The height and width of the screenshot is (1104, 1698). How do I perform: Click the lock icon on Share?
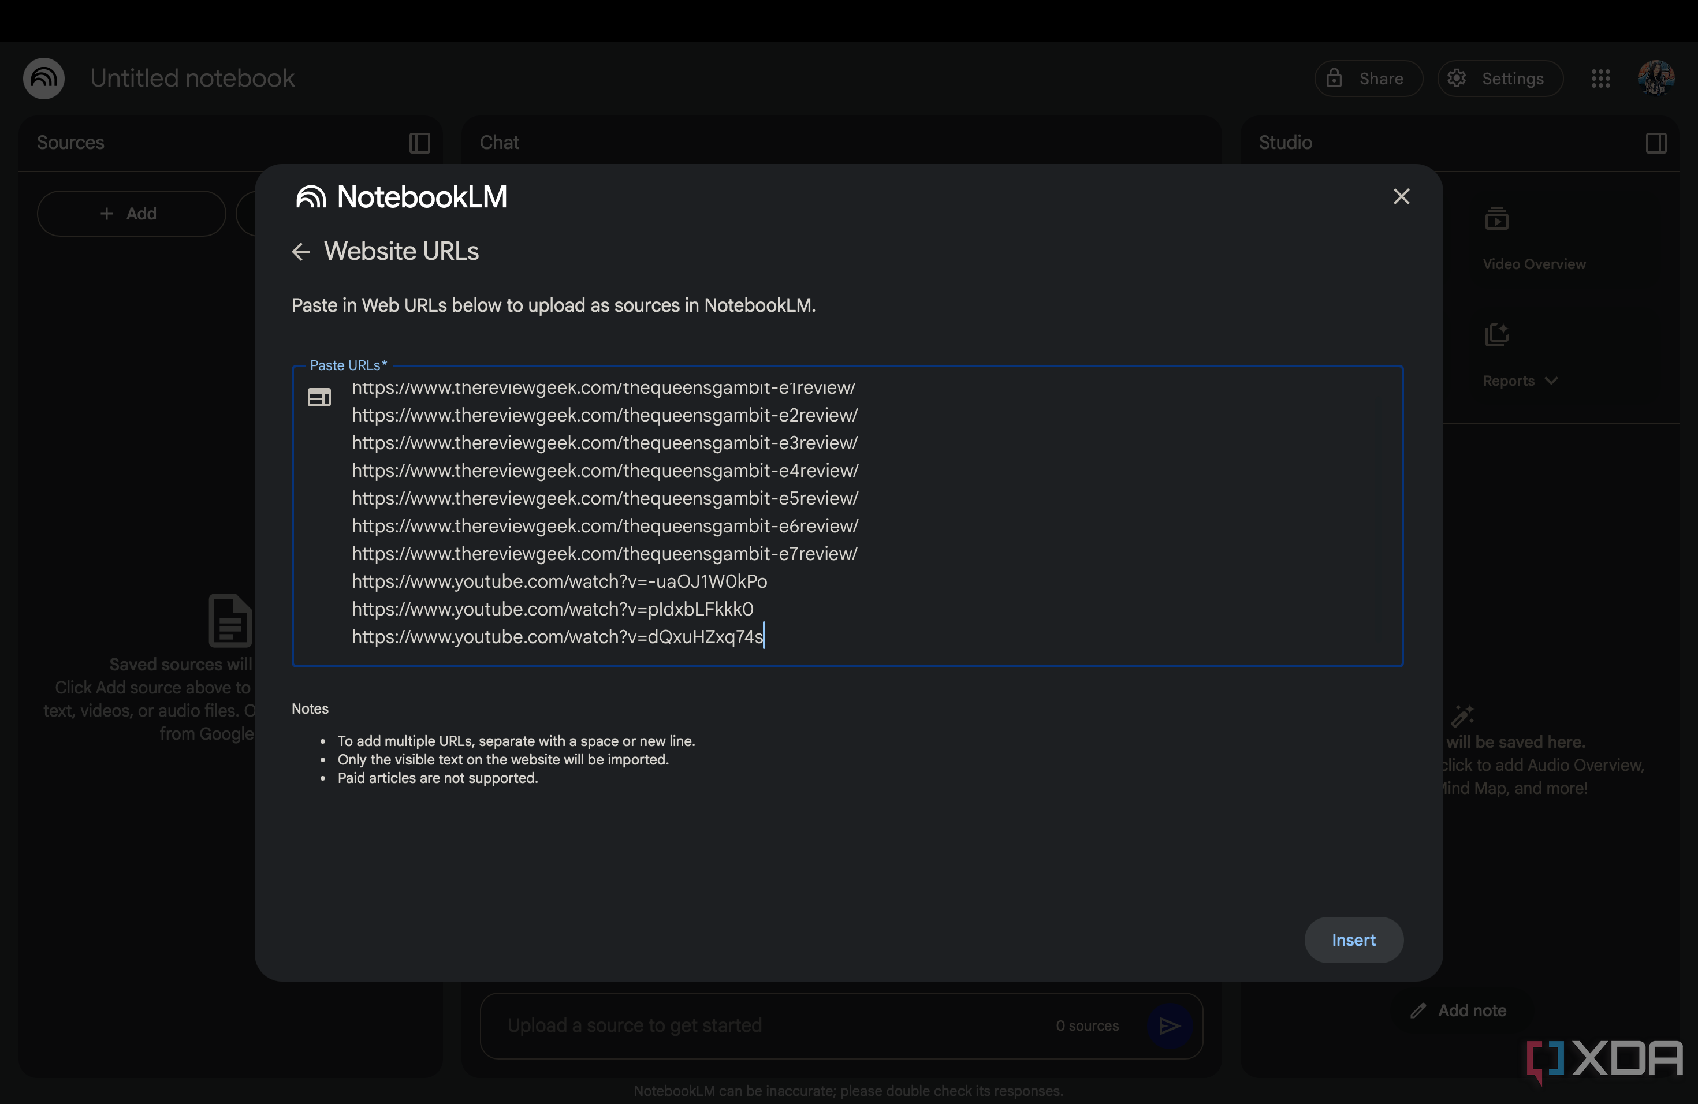(1334, 78)
